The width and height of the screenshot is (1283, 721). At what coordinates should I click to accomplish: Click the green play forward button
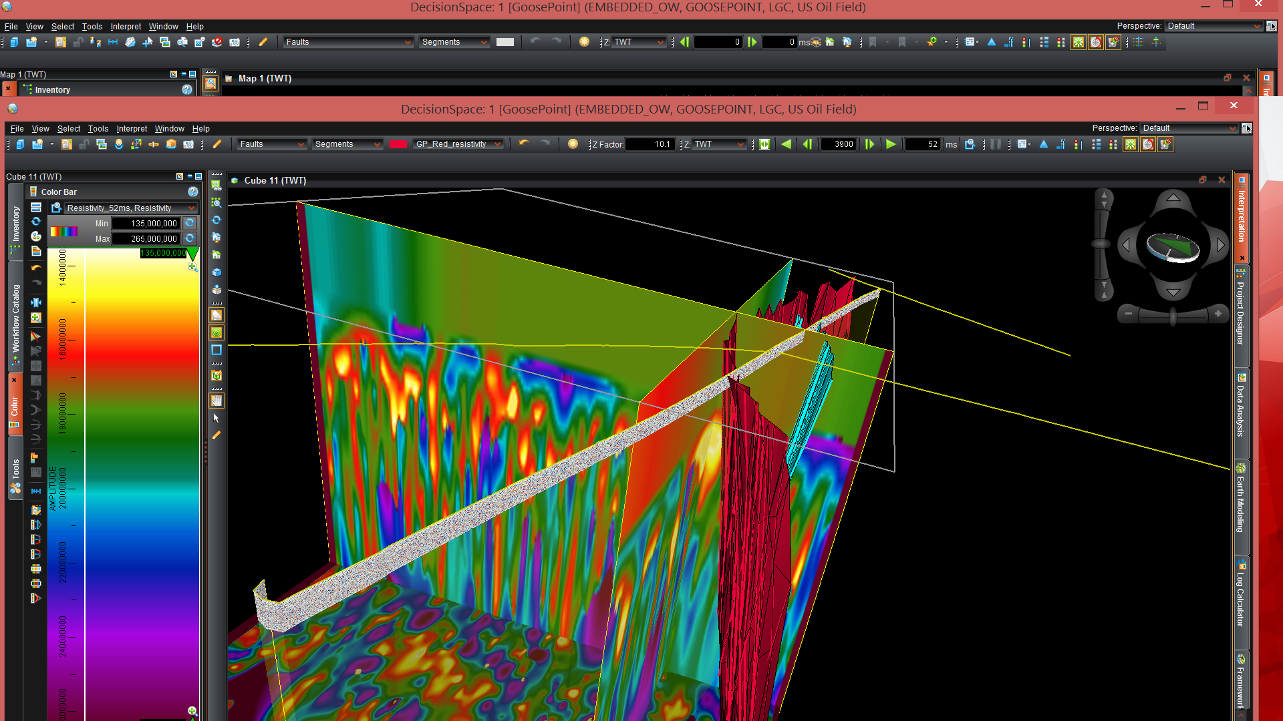(x=890, y=144)
